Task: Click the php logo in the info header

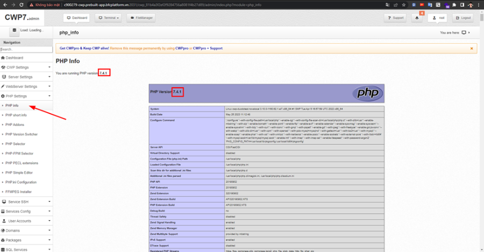Action: coord(367,93)
